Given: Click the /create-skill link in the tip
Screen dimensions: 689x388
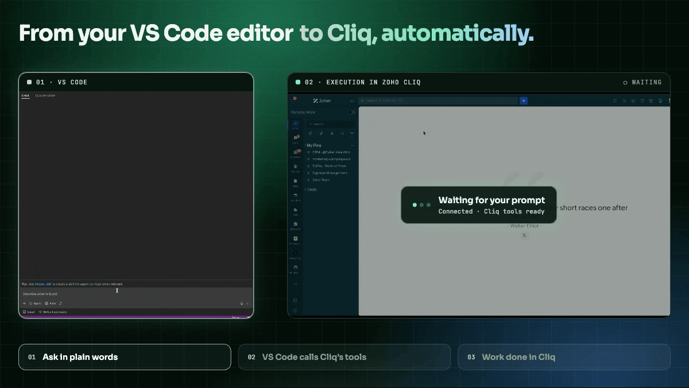Looking at the screenshot, I should pyautogui.click(x=43, y=284).
